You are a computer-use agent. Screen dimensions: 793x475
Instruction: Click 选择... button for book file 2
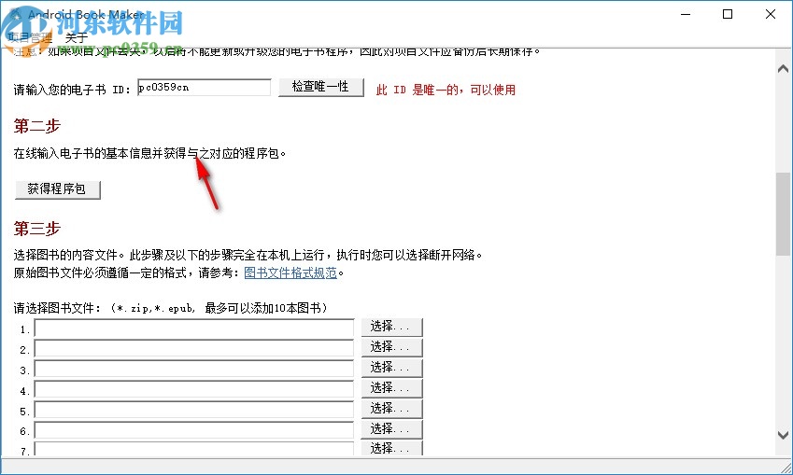pos(391,348)
